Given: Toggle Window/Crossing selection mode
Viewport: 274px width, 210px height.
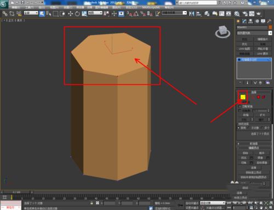Looking at the screenshot, I should (62, 14).
